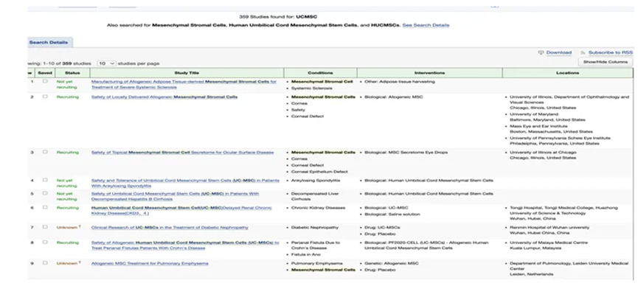The image size is (638, 286).
Task: Open the Allogeneic MSC Treatment for Pulmonary Emphysema study
Action: 150,263
